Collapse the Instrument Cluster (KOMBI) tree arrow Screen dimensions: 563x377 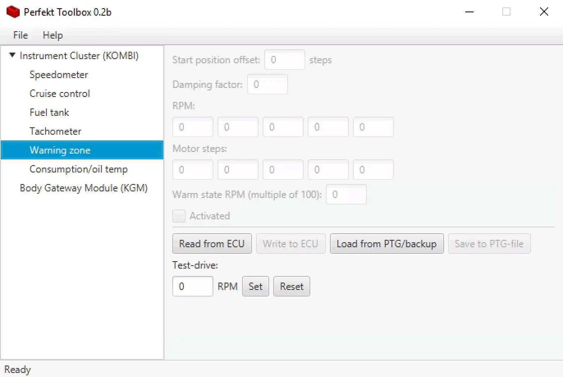point(12,55)
